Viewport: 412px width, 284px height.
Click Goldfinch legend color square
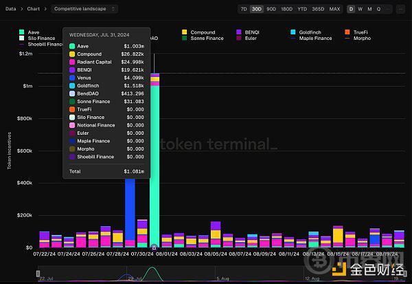[293, 32]
